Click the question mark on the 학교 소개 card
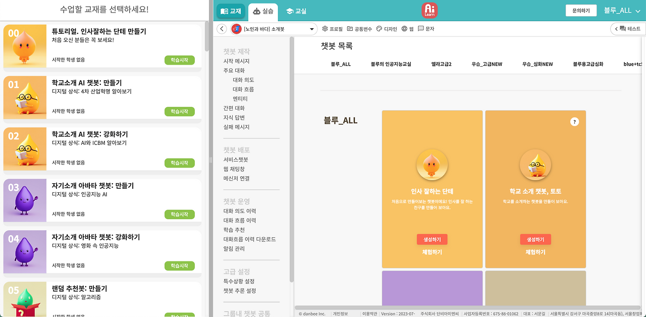This screenshot has height=317, width=646. [574, 122]
